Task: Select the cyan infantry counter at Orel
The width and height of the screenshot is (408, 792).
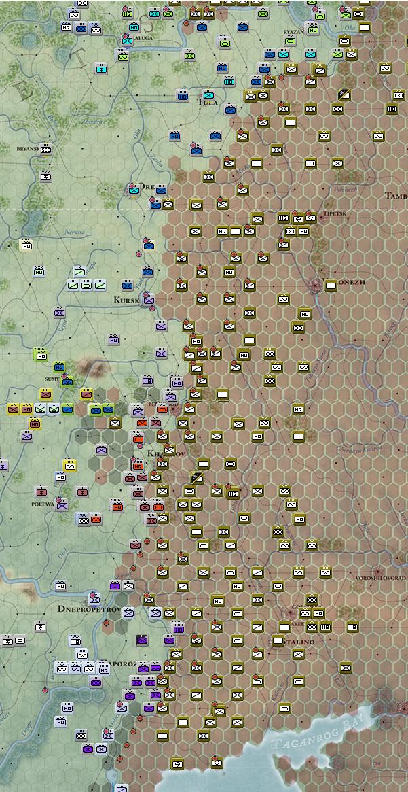Action: 134,190
